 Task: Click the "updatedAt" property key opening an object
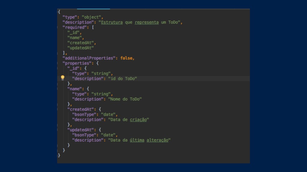coord(81,130)
